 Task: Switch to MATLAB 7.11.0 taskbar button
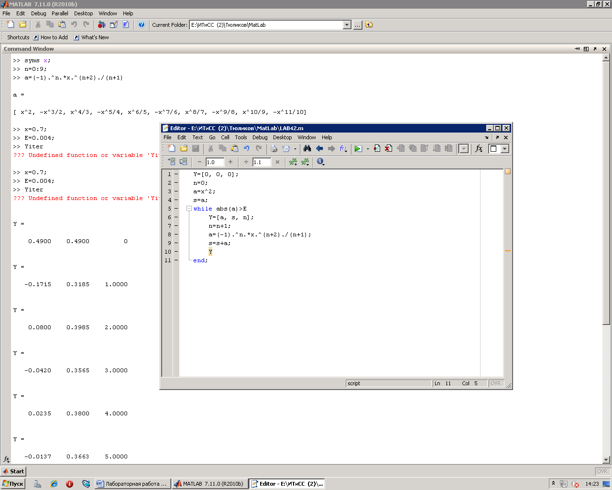tap(209, 484)
